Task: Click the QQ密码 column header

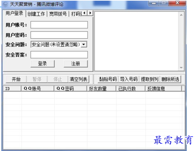Action: pyautogui.click(x=71, y=88)
